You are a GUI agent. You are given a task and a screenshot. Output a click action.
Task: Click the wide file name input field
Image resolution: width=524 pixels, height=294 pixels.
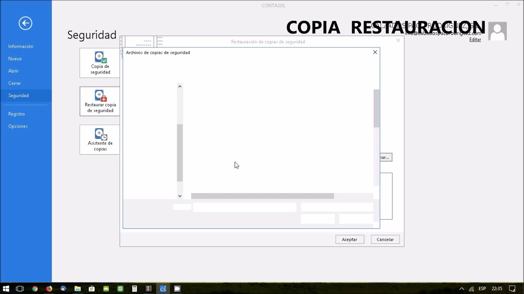point(245,207)
